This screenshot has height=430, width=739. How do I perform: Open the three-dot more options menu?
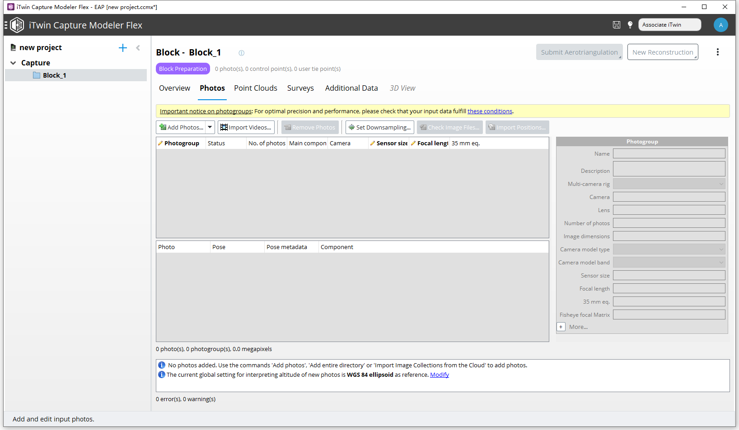[717, 52]
